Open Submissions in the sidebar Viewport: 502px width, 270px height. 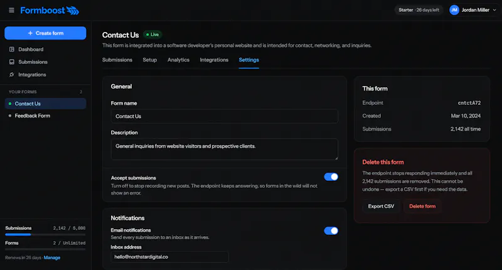pos(45,62)
